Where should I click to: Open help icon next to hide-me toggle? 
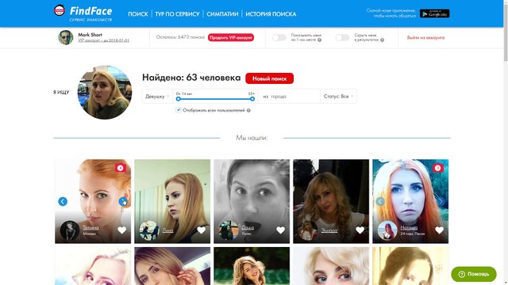[x=382, y=40]
